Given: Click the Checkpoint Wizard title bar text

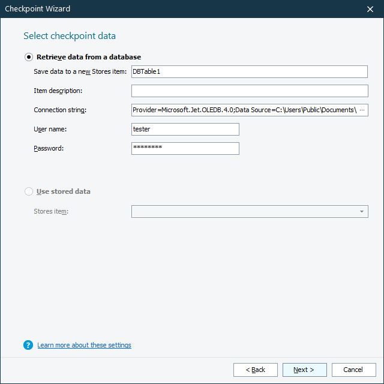Looking at the screenshot, I should click(x=37, y=9).
